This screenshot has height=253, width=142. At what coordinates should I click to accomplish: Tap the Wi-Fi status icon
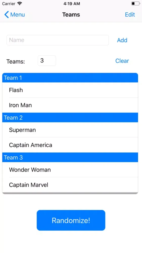[20, 4]
